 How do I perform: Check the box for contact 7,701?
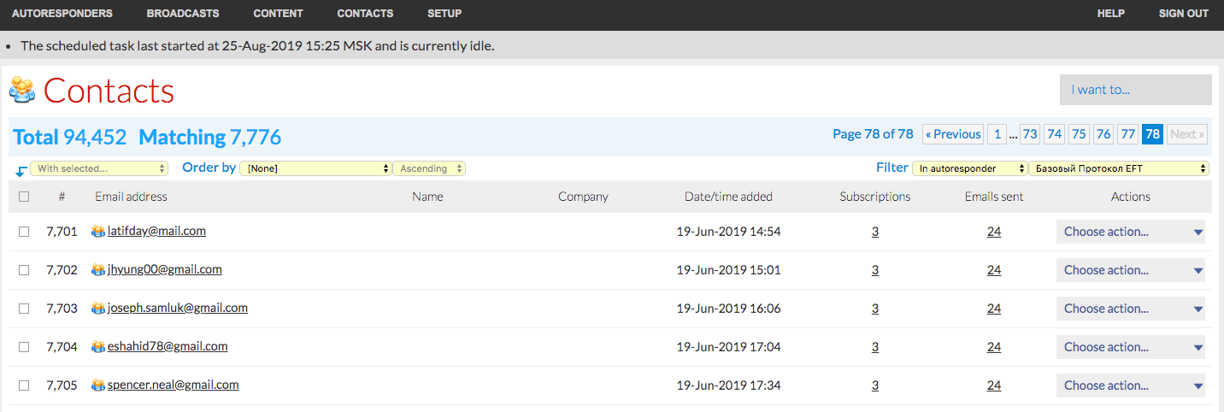(x=24, y=232)
